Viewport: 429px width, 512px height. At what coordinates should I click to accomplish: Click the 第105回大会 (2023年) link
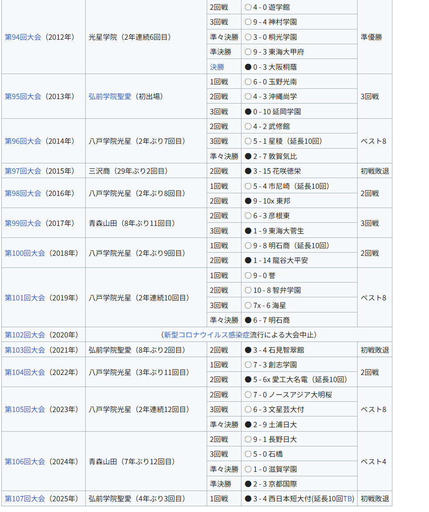[x=25, y=409]
